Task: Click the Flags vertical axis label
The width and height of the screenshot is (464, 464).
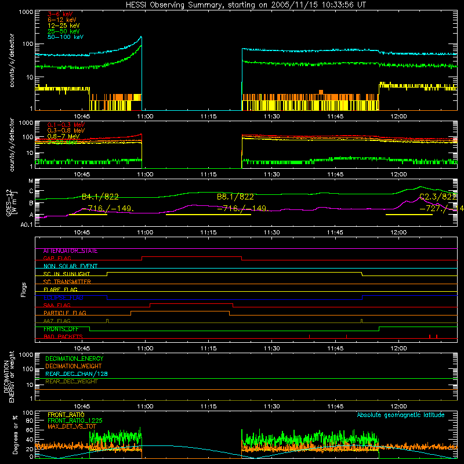Action: (x=24, y=289)
